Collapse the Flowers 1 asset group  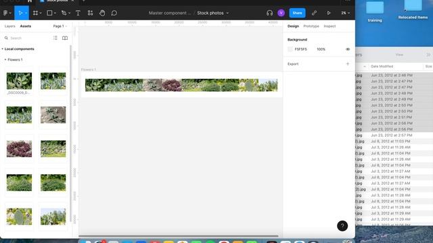[x=5, y=60]
